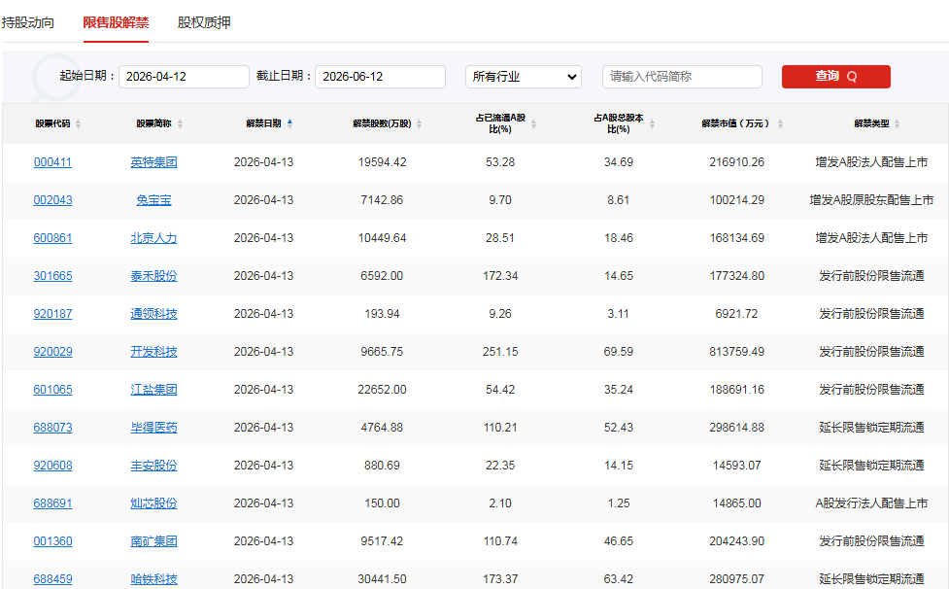This screenshot has height=589, width=949.
Task: Sort by stock code column arrows
Action: [79, 124]
